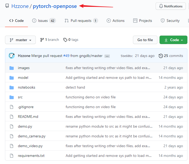Click '2 years ago' in notebooks row
Screen dimensions: 189x164
[x=174, y=88]
